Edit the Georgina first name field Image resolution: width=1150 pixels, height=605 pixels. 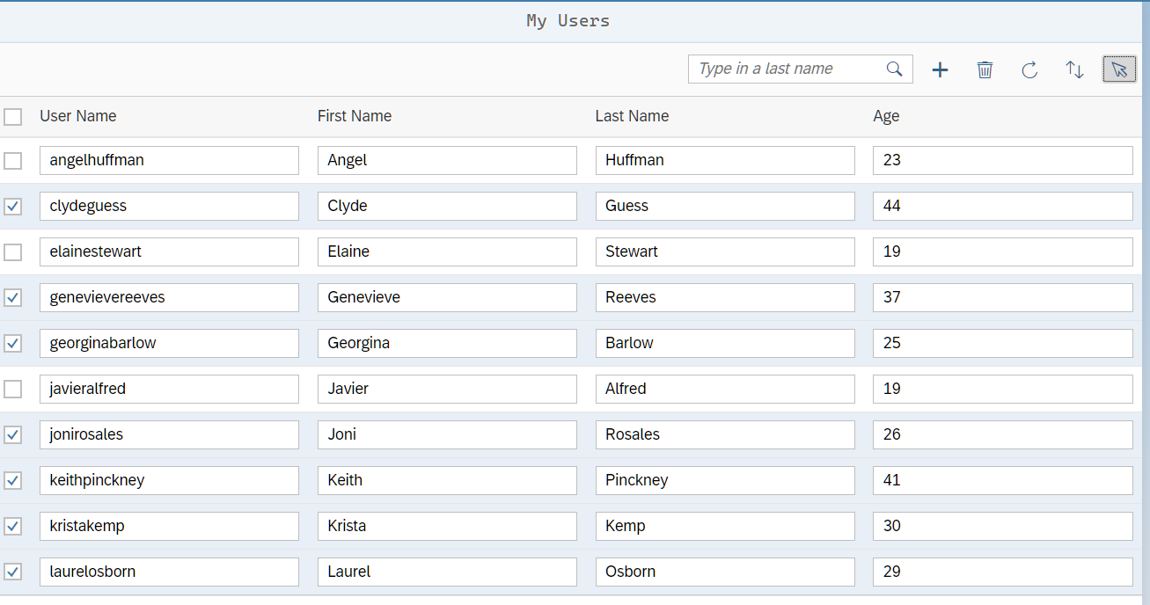click(x=447, y=343)
